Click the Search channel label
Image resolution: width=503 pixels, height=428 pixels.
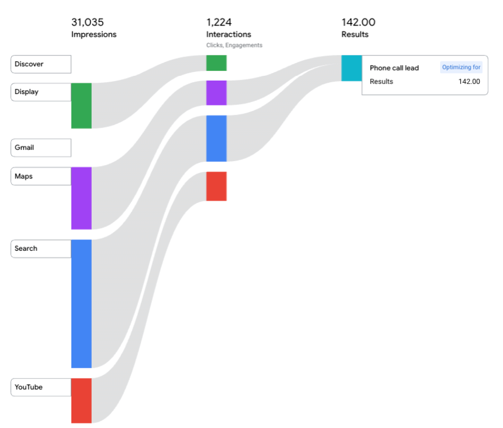41,249
